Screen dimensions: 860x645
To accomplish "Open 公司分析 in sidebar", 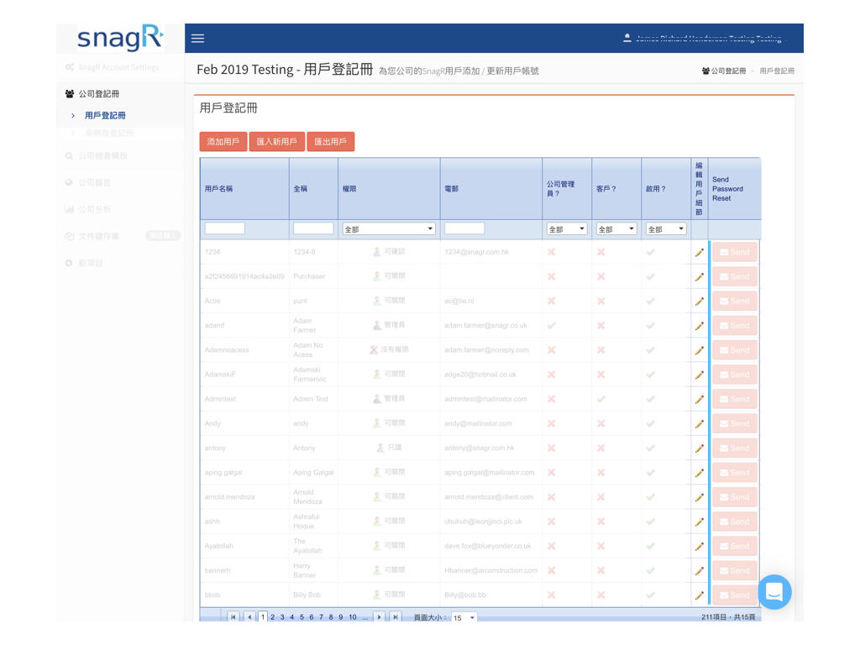I will (x=94, y=209).
